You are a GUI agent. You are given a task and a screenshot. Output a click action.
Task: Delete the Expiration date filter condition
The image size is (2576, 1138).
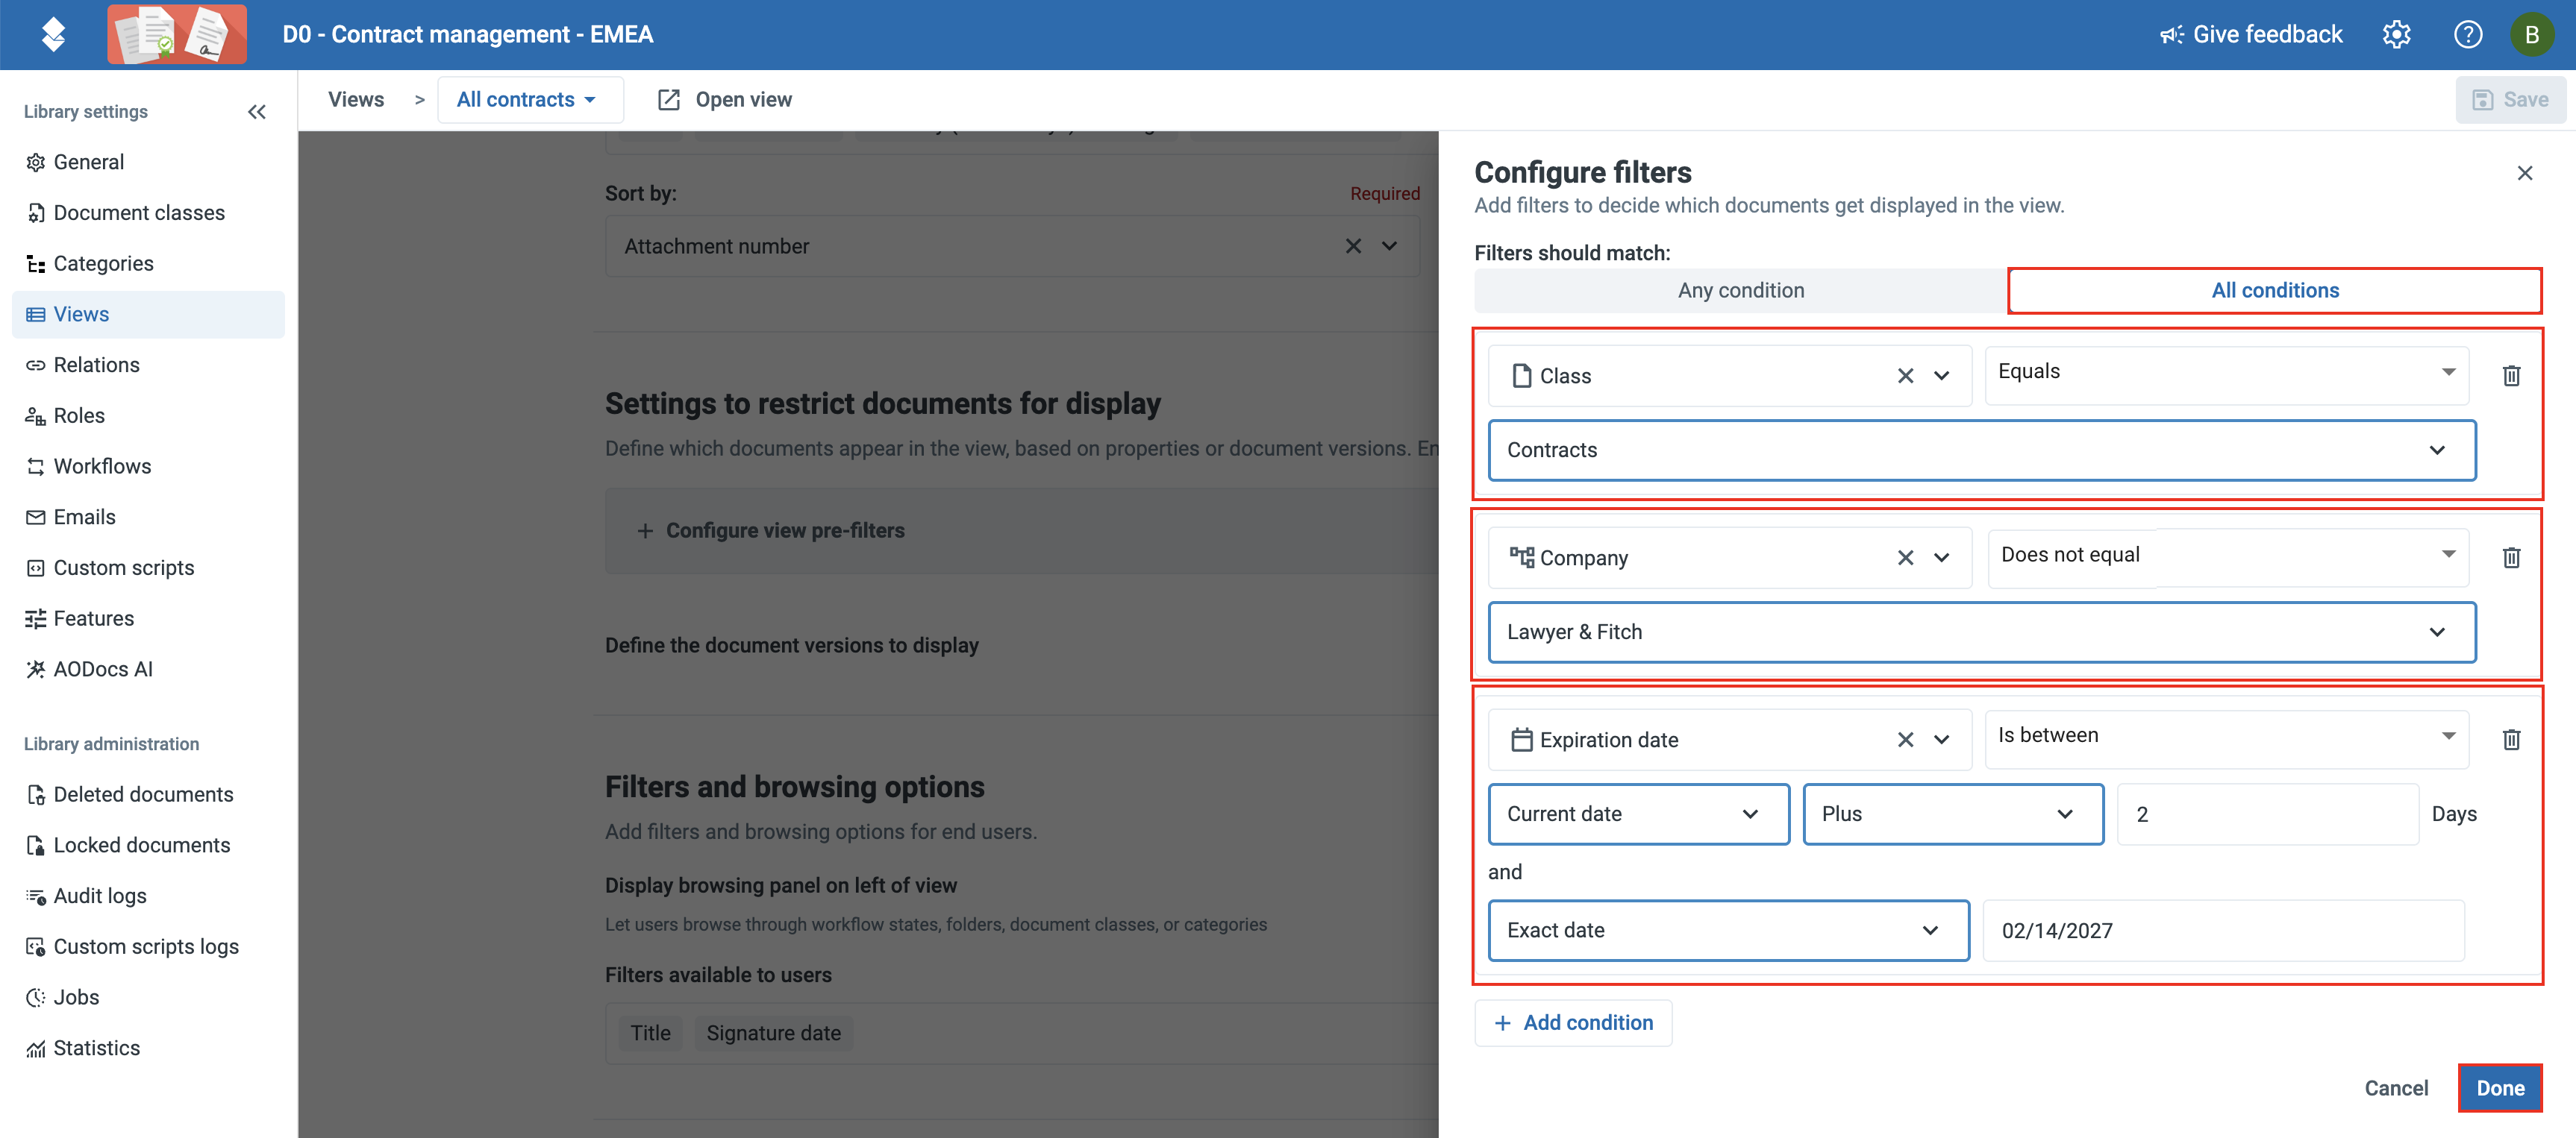click(2511, 739)
